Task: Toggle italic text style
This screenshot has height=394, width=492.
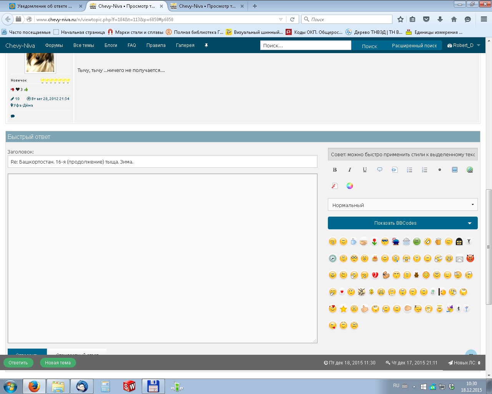Action: [350, 170]
